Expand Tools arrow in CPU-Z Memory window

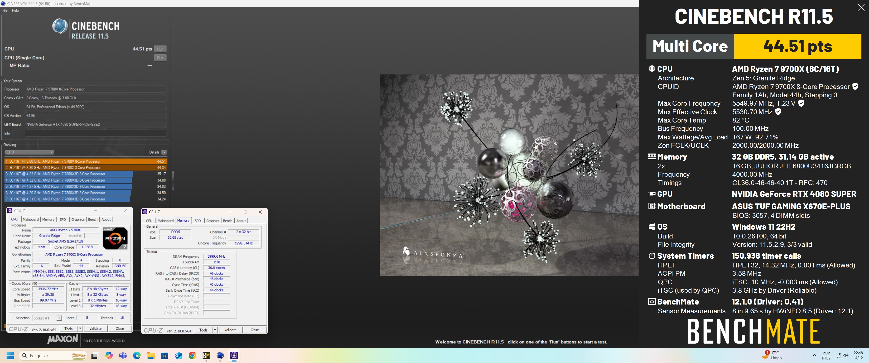(215, 330)
